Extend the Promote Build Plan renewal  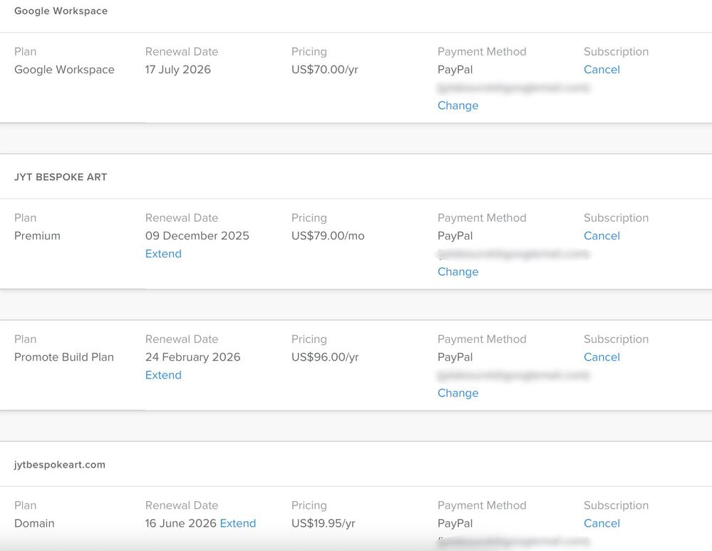162,374
